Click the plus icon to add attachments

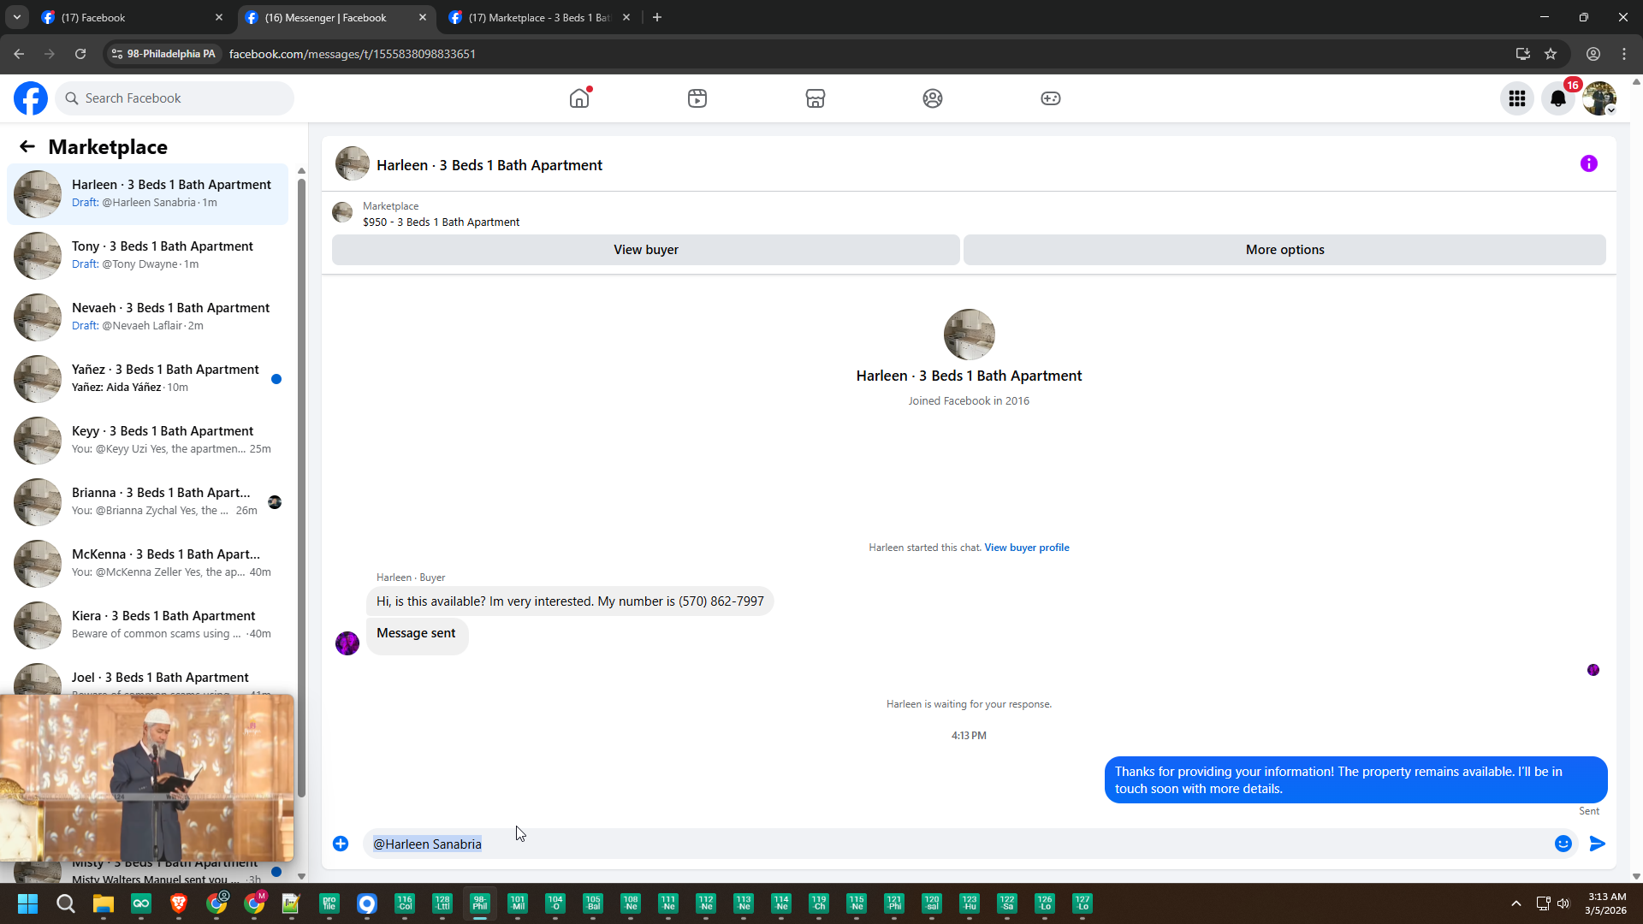tap(341, 844)
